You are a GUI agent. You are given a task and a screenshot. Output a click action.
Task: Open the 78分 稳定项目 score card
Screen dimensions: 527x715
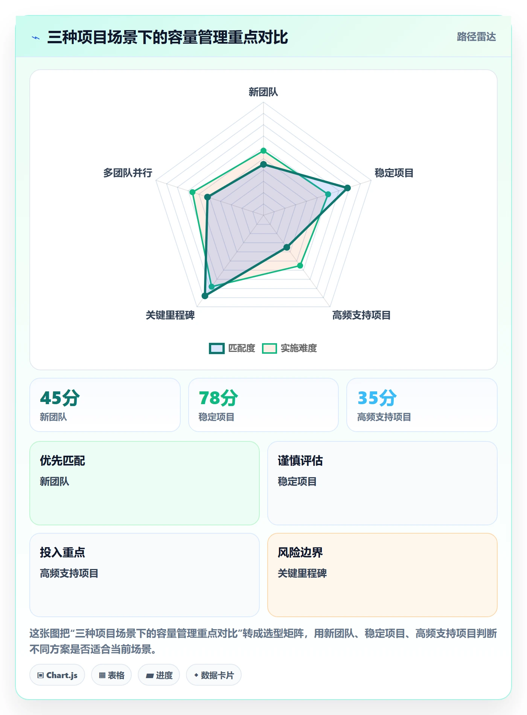[x=263, y=405]
